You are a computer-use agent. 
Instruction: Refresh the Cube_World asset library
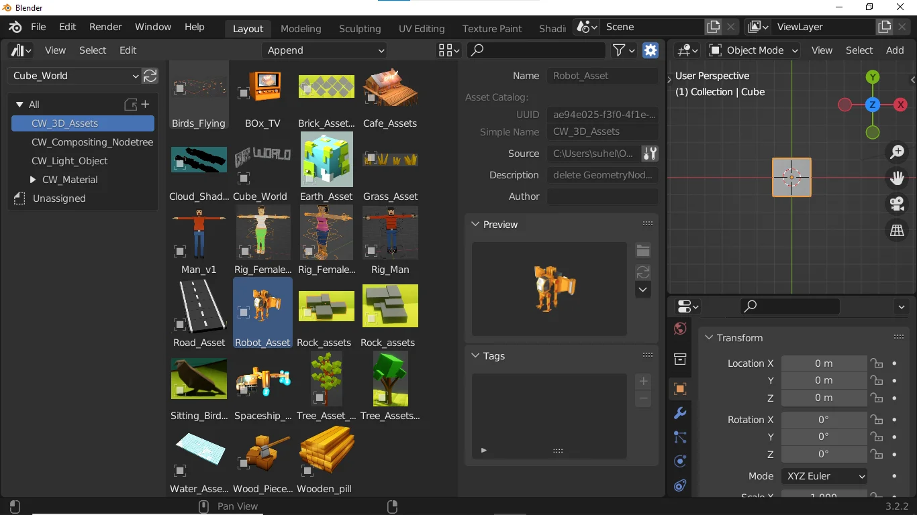pos(150,76)
